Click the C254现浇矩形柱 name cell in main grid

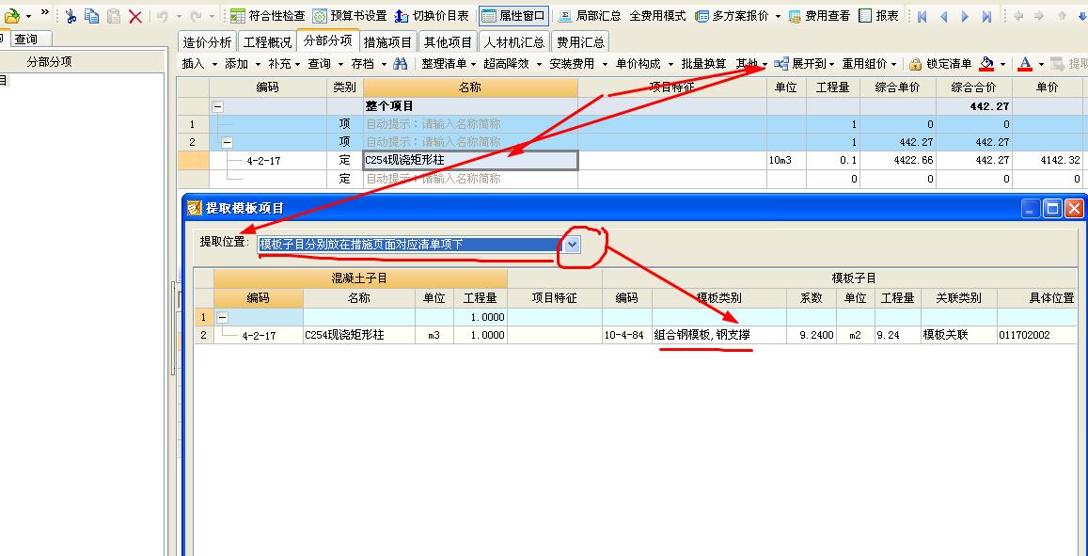tap(470, 160)
